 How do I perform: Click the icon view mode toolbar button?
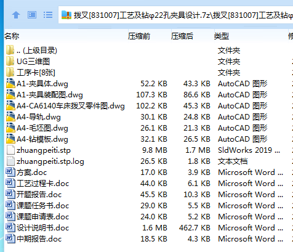[32, 15]
